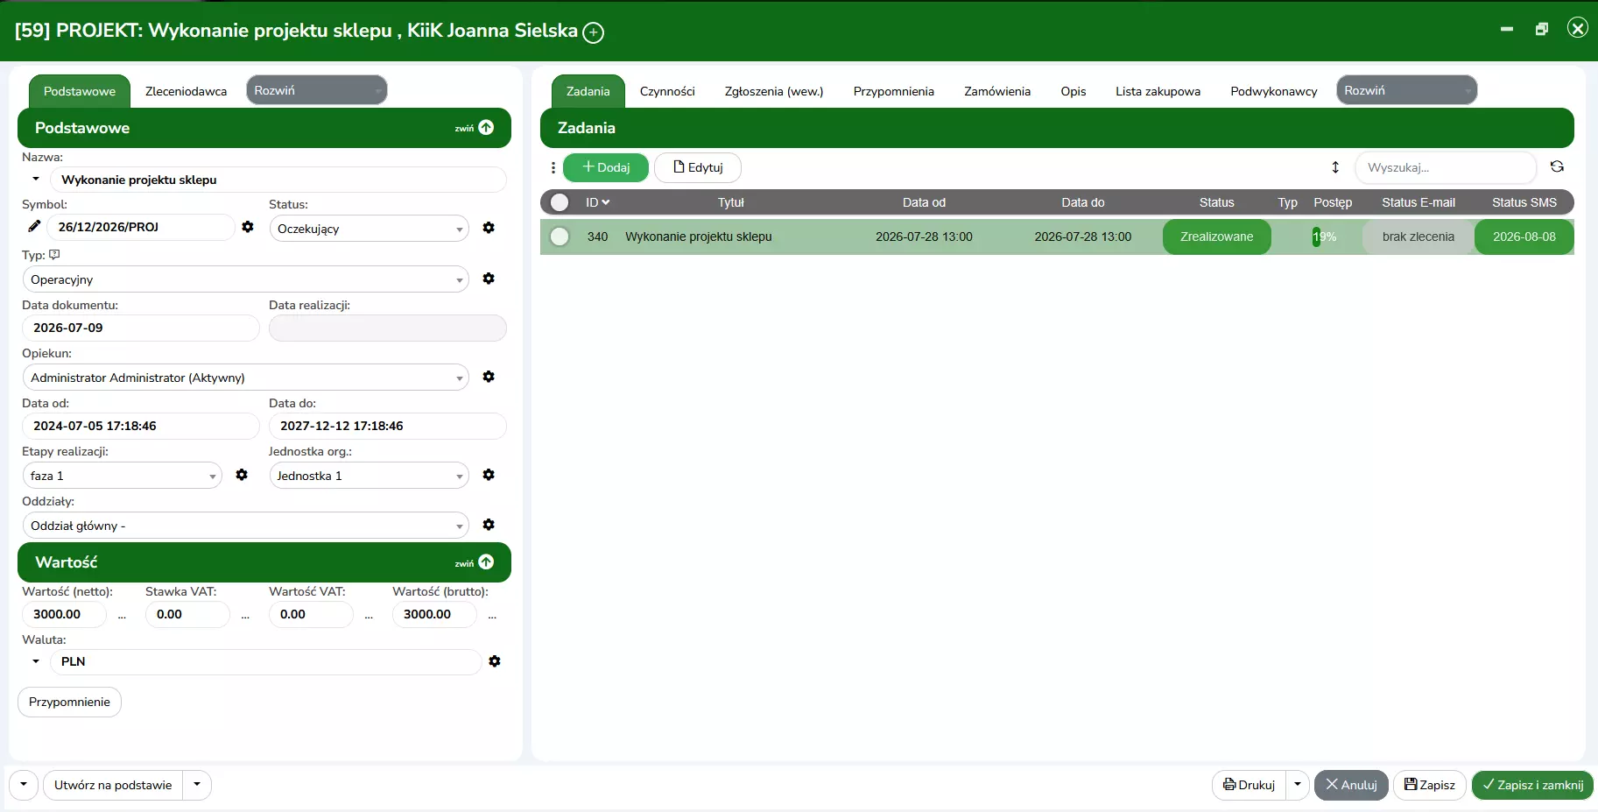
Task: Collapse the Wartość section with arrow icon
Action: (x=486, y=562)
